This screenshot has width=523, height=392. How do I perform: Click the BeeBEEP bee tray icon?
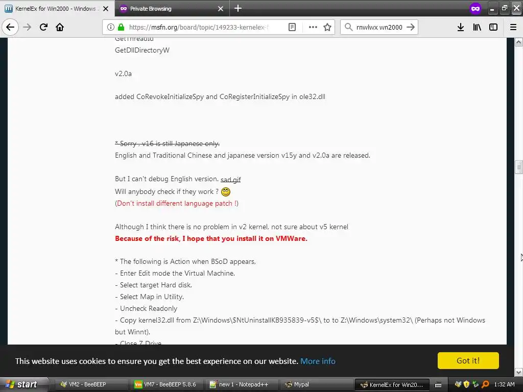pyautogui.click(x=458, y=384)
